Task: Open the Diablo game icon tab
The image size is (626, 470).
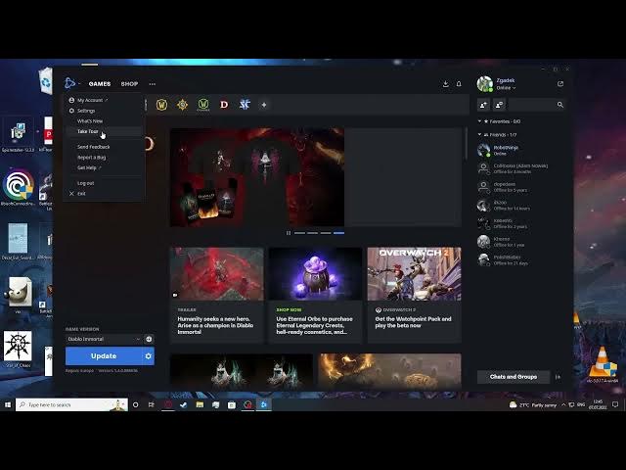Action: 224,105
